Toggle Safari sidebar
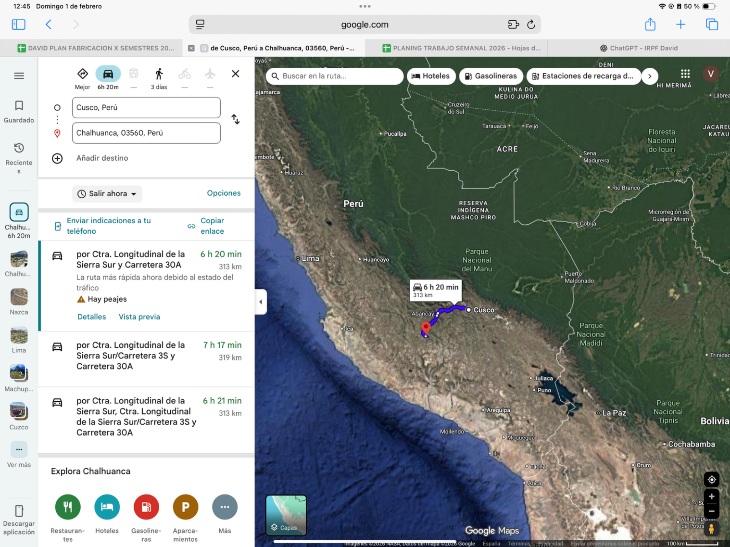This screenshot has height=547, width=730. 19,24
